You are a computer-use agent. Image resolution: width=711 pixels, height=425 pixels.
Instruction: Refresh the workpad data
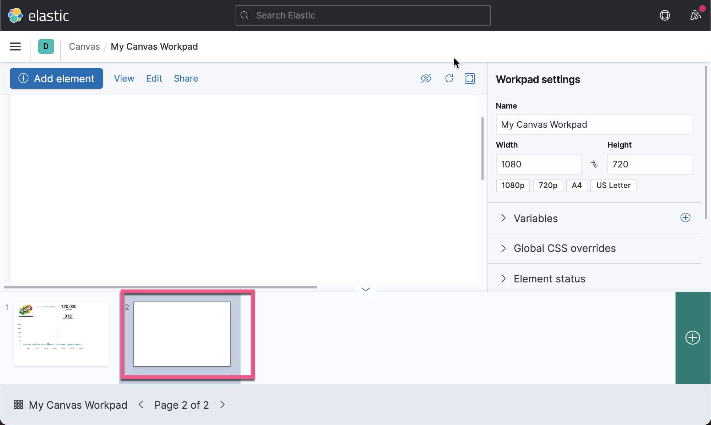449,78
